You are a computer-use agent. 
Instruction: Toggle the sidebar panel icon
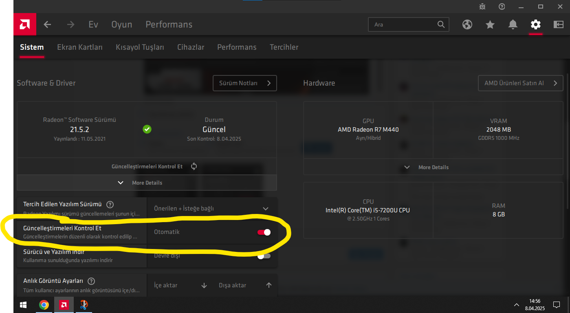(x=558, y=24)
